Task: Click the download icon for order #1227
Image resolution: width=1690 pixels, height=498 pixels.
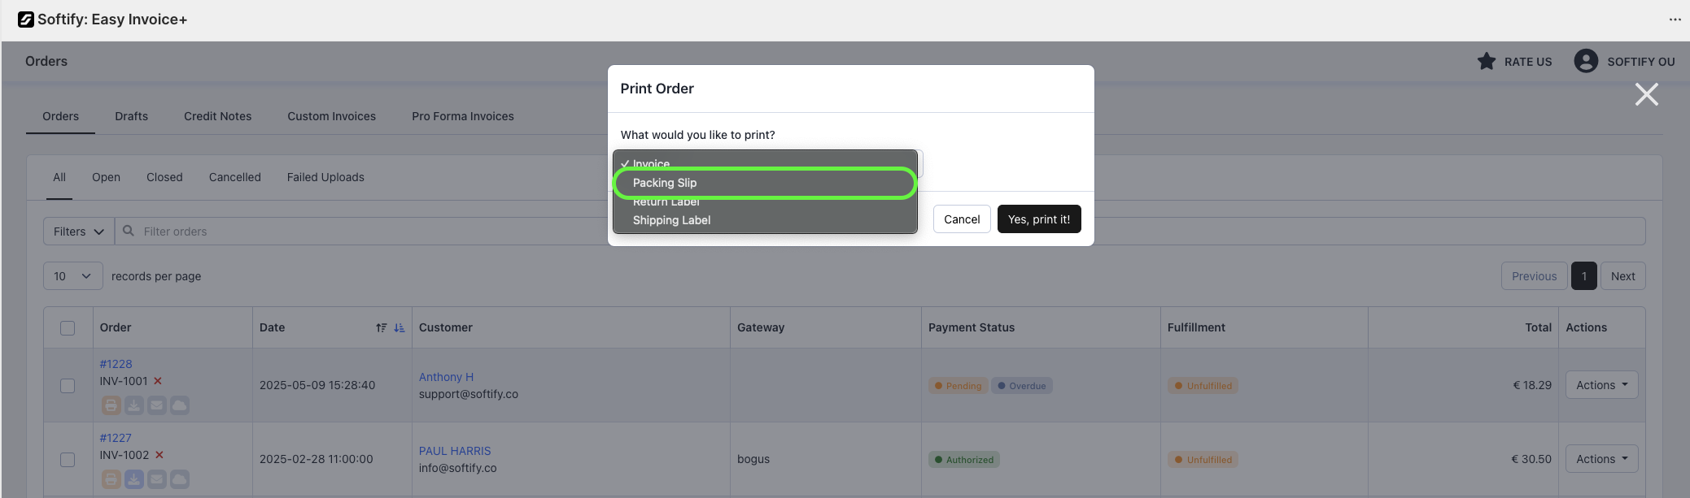Action: pos(134,479)
